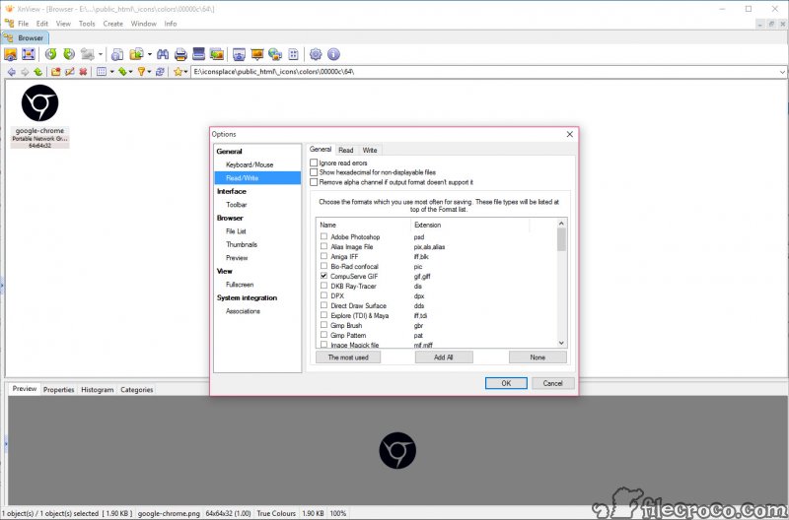Check the Adobe Photoshop format checkbox

point(324,236)
